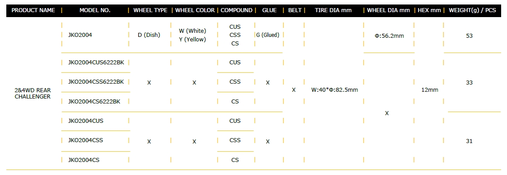Select the WHEEL COLOR header cell
The width and height of the screenshot is (507, 175).
(x=195, y=10)
